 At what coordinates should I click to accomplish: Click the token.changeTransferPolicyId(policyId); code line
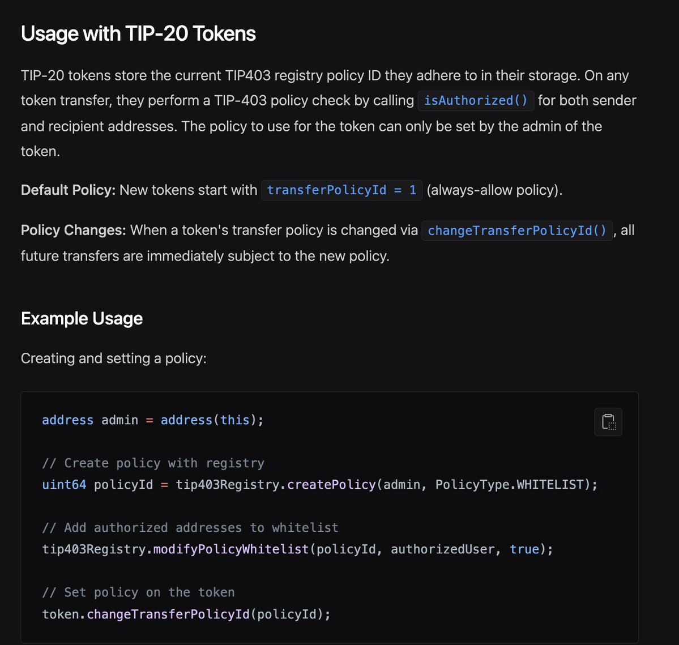[x=186, y=614]
